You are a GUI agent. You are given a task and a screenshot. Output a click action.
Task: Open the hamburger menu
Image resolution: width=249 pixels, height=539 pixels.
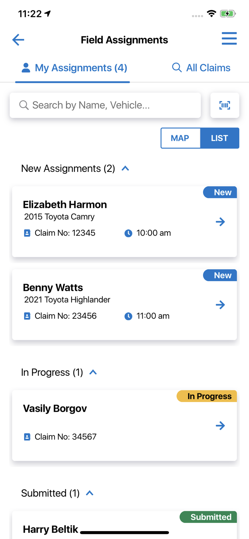click(229, 38)
